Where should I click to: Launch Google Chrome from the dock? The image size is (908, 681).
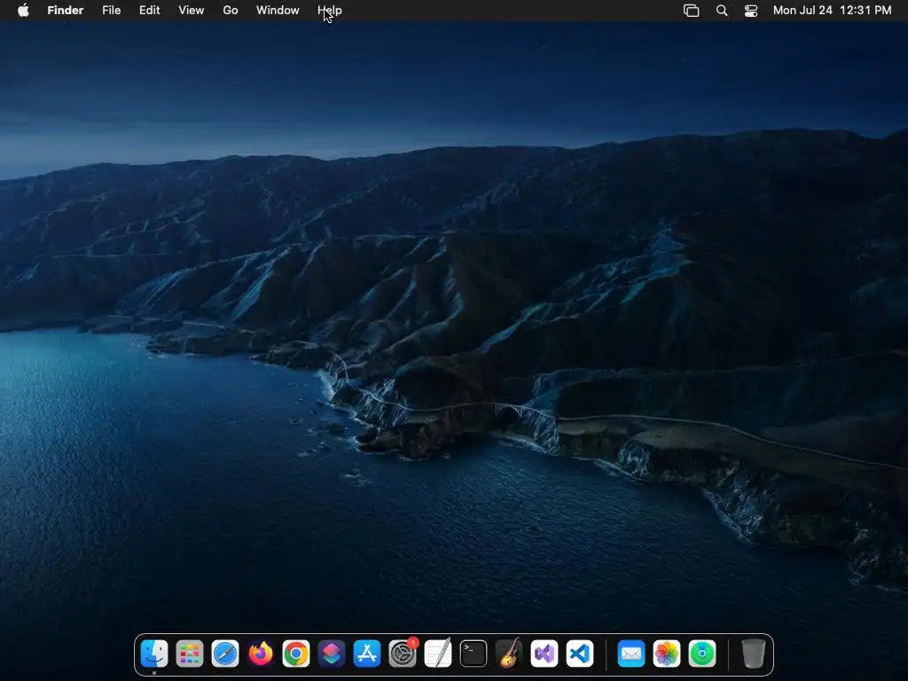[x=296, y=654]
